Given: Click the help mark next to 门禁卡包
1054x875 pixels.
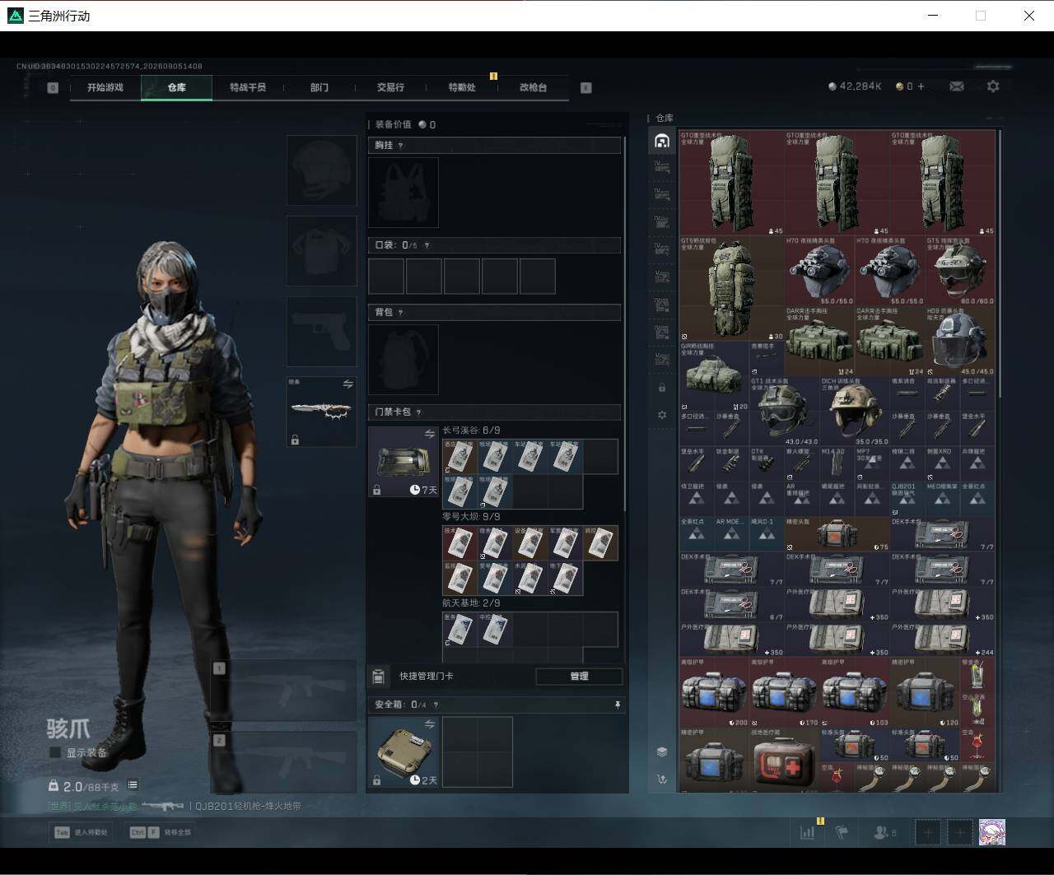Looking at the screenshot, I should coord(419,412).
